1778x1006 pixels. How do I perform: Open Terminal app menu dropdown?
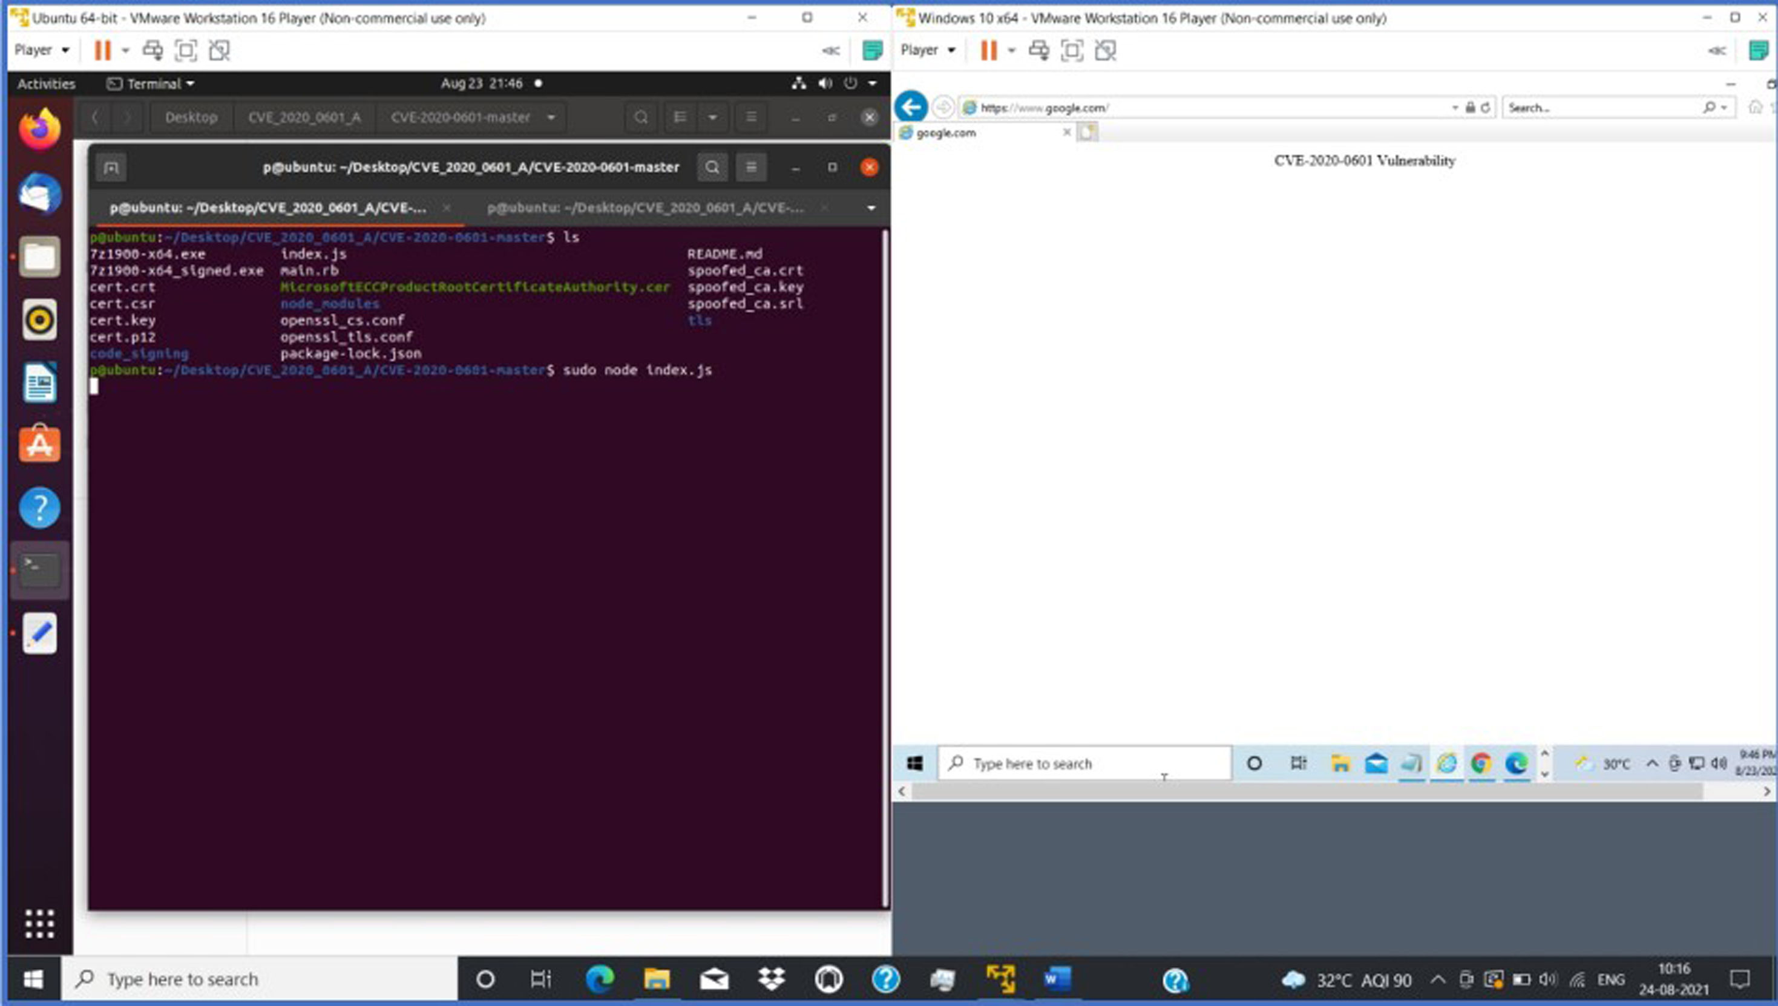(151, 83)
